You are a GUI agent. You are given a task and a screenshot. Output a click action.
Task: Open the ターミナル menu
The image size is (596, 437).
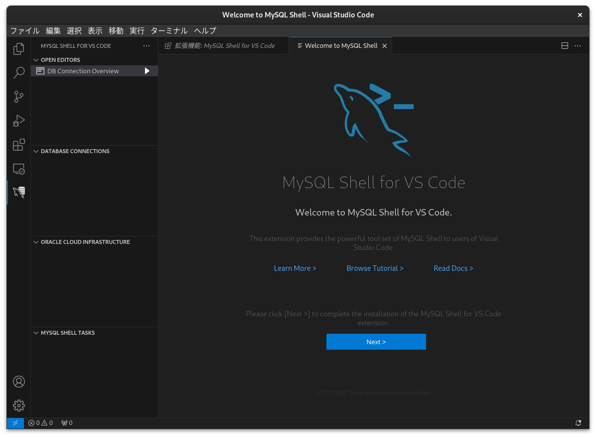[169, 30]
